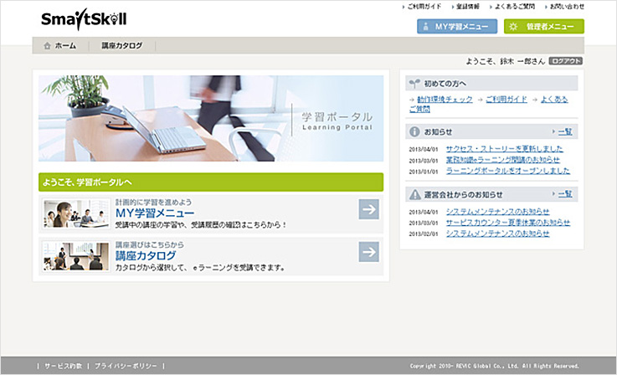Screen dimensions: 617x375
Task: Open the blue MY学習メニュー button
Action: 456,27
